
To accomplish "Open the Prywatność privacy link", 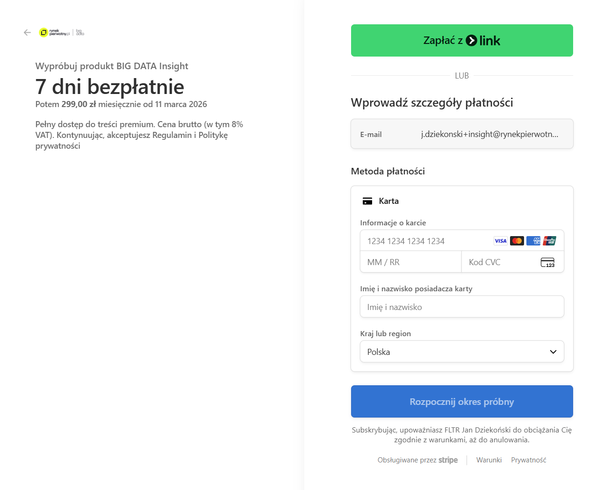I will click(529, 460).
